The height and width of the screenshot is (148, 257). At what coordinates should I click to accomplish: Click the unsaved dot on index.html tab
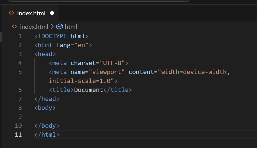point(52,13)
